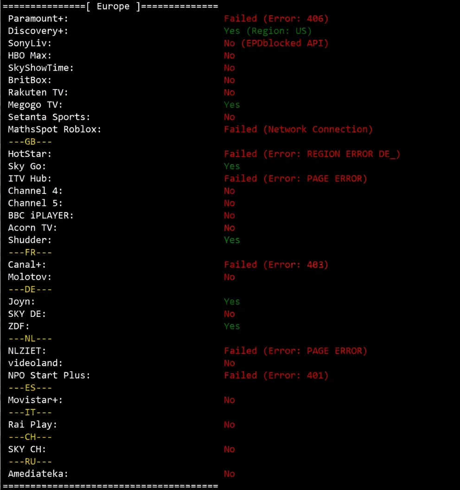Click the SonyLiv 'No (EPDblocked API)' result
Viewport: 460px width, 490px height.
coord(276,43)
